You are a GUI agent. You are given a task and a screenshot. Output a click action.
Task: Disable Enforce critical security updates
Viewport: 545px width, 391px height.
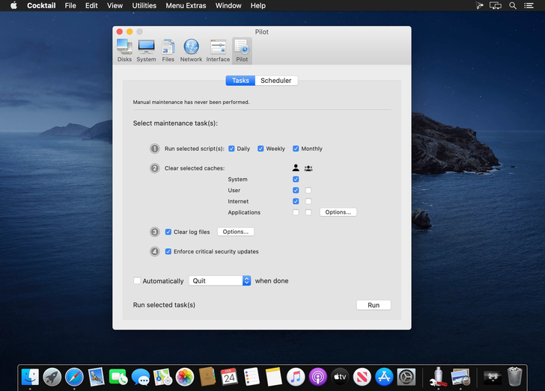click(168, 251)
